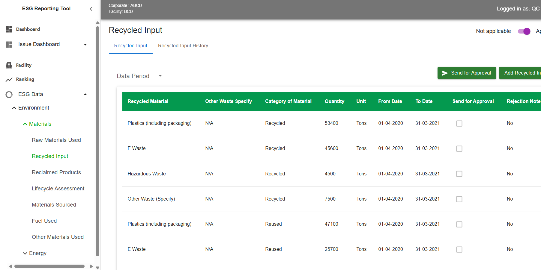Open the Data Period dropdown

pyautogui.click(x=140, y=76)
